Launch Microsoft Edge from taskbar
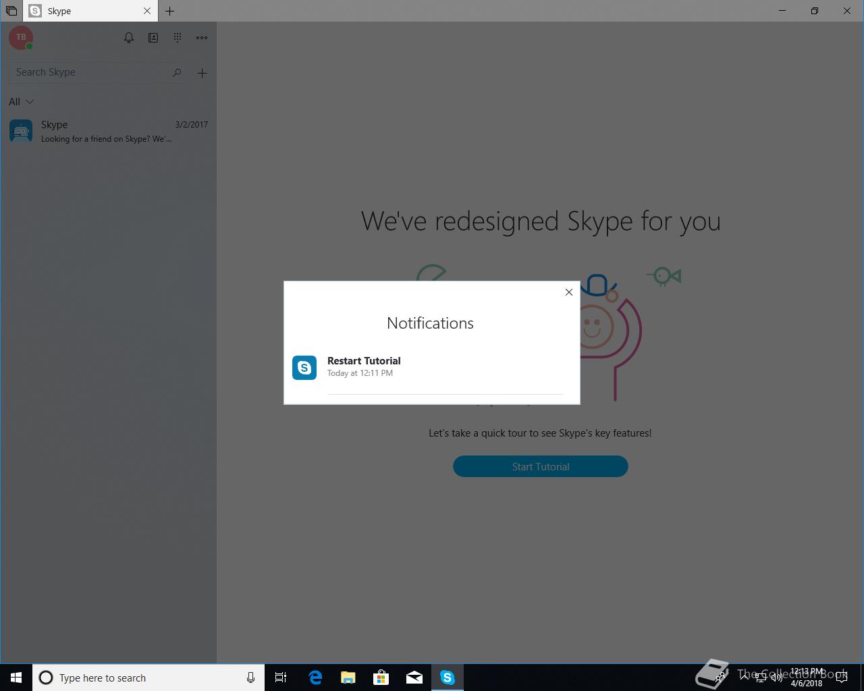Screen dimensions: 864x691 pyautogui.click(x=315, y=678)
